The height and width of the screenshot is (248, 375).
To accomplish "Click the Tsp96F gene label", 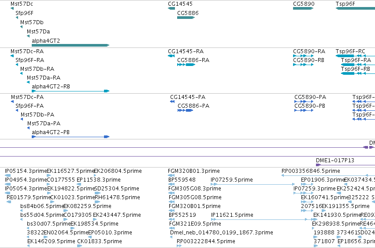I will click(345, 4).
